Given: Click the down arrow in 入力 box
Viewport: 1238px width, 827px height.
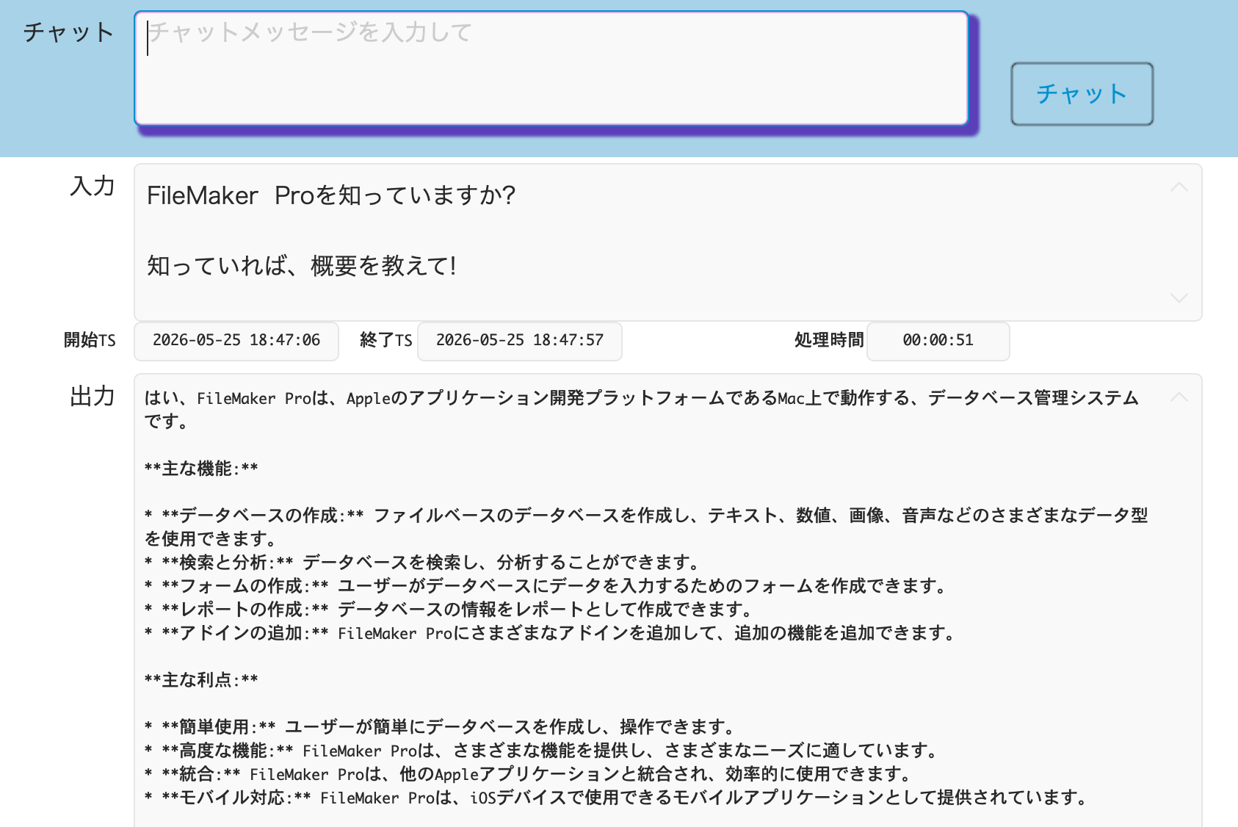Looking at the screenshot, I should [x=1179, y=297].
